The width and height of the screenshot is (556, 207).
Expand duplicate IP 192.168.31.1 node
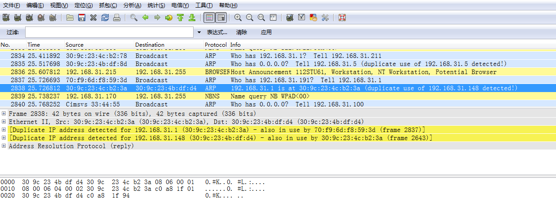pos(4,130)
